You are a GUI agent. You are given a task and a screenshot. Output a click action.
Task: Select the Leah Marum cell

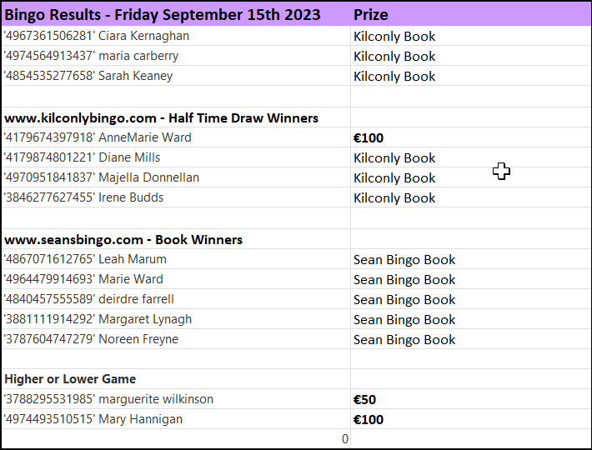tap(176, 259)
